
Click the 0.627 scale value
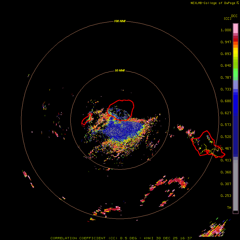226,113
